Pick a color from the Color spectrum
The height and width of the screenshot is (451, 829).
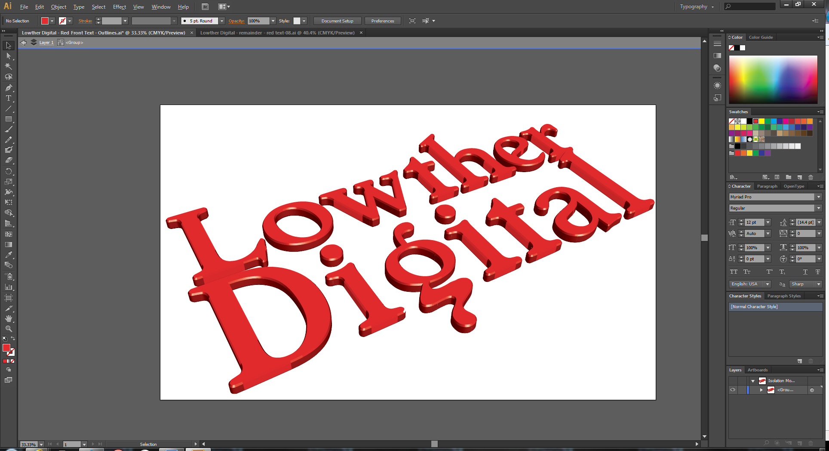pyautogui.click(x=773, y=80)
